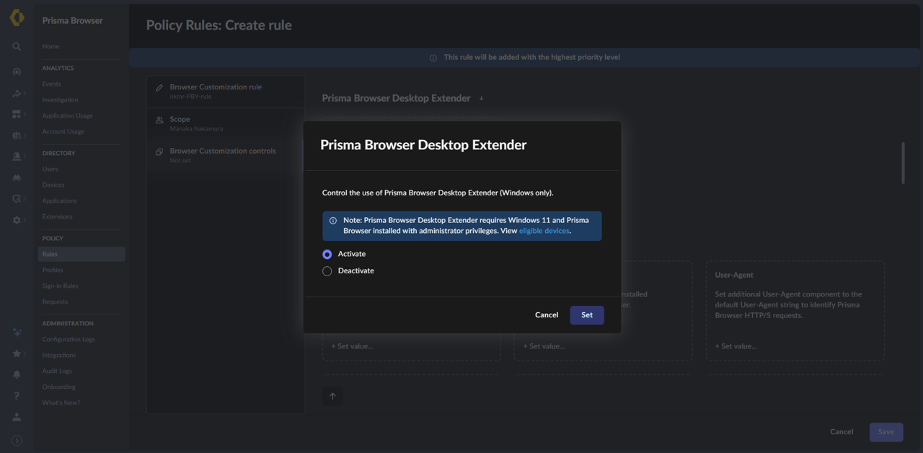923x453 pixels.
Task: Open Extensions under Directory
Action: pyautogui.click(x=57, y=216)
